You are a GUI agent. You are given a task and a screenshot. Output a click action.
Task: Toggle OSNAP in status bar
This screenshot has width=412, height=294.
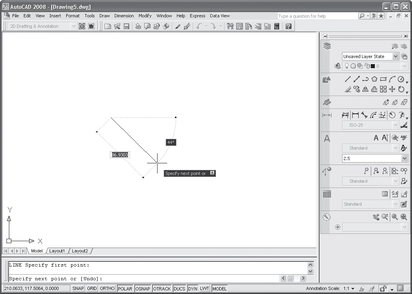click(143, 288)
